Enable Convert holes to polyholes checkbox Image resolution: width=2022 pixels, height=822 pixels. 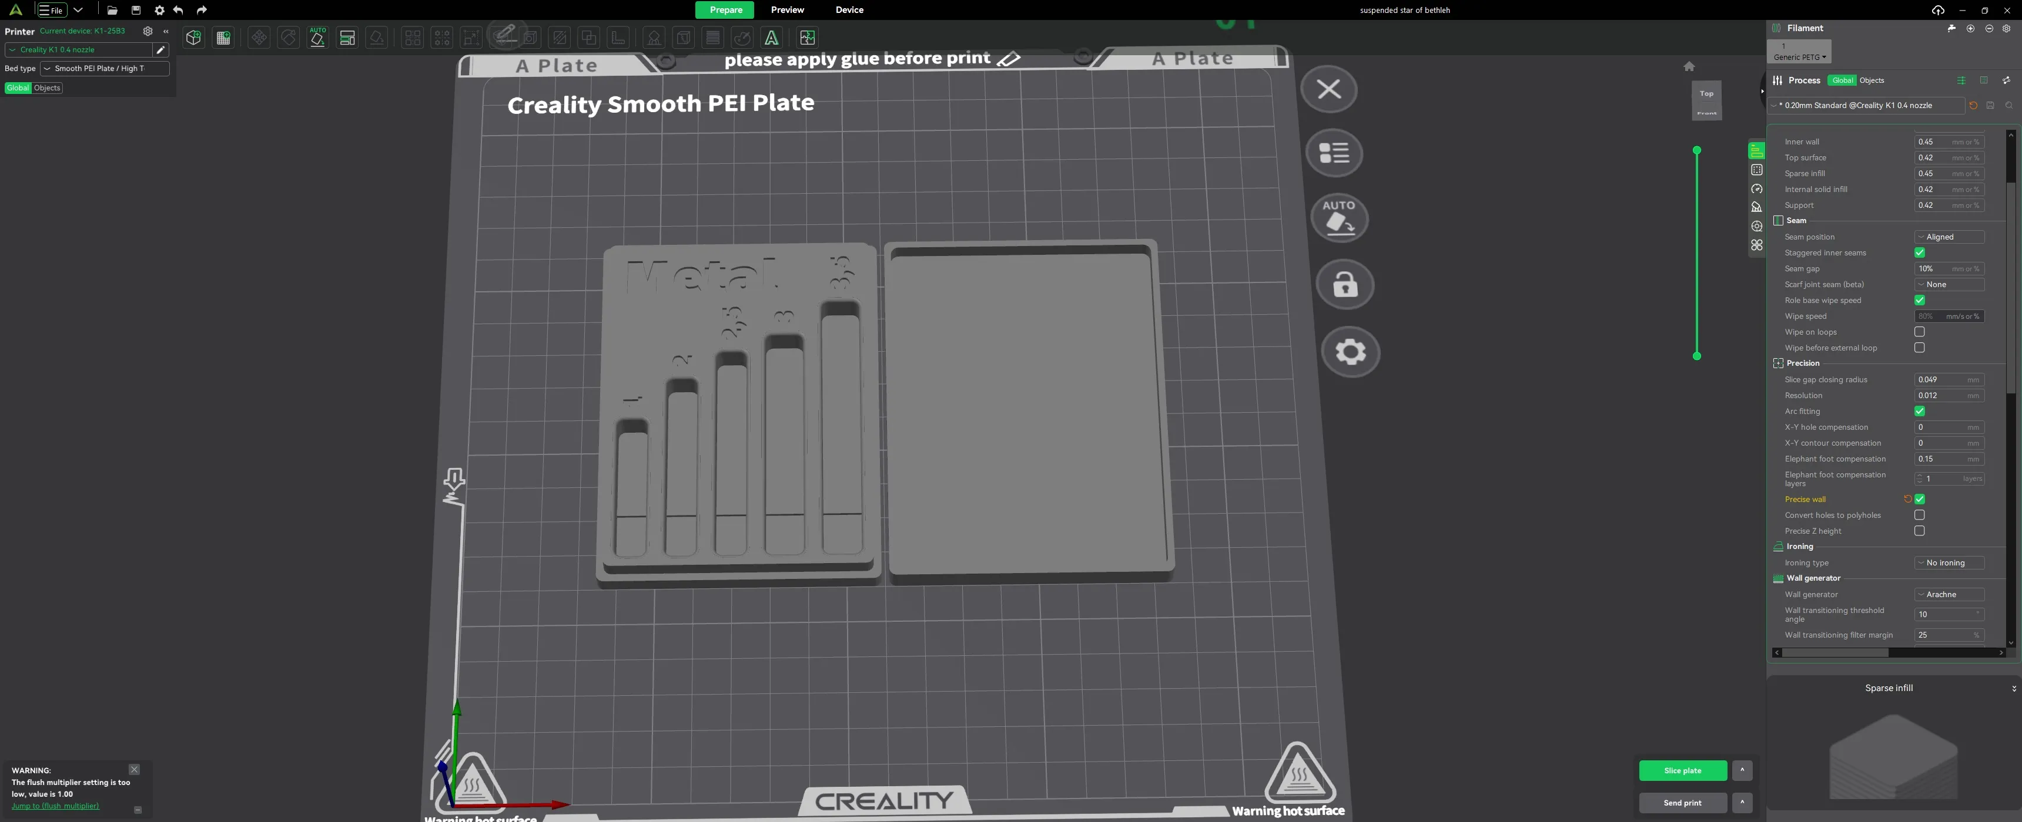[1919, 514]
